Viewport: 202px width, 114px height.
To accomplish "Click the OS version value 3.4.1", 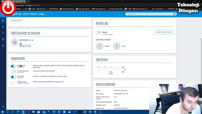I will (x=116, y=97).
